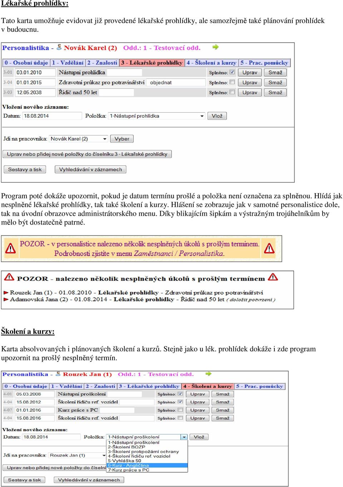Select 3-Školení protipožární ochrany option
The height and width of the screenshot is (487, 343).
147,452
